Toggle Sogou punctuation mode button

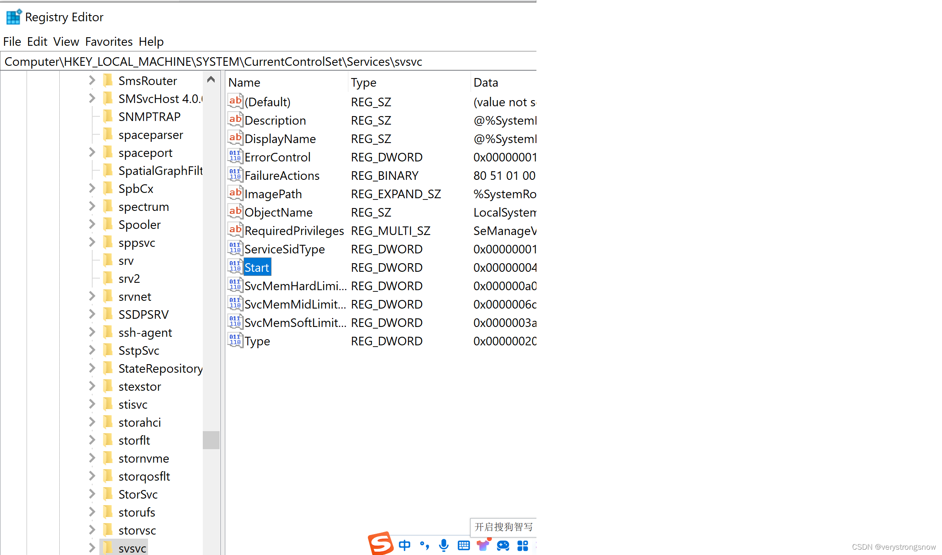pos(424,545)
